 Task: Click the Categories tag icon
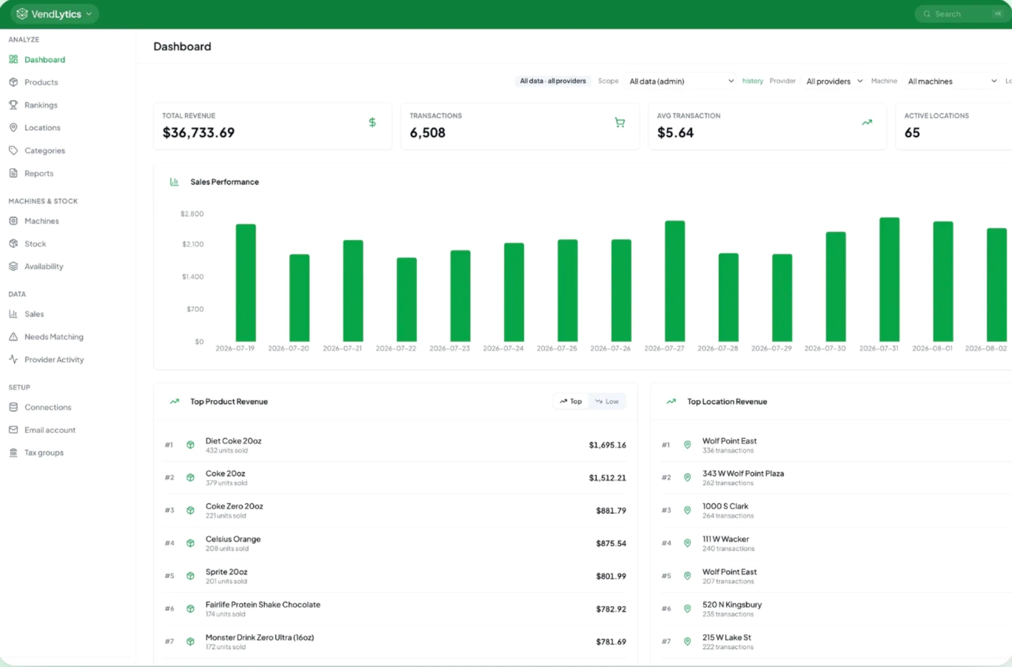coord(13,150)
